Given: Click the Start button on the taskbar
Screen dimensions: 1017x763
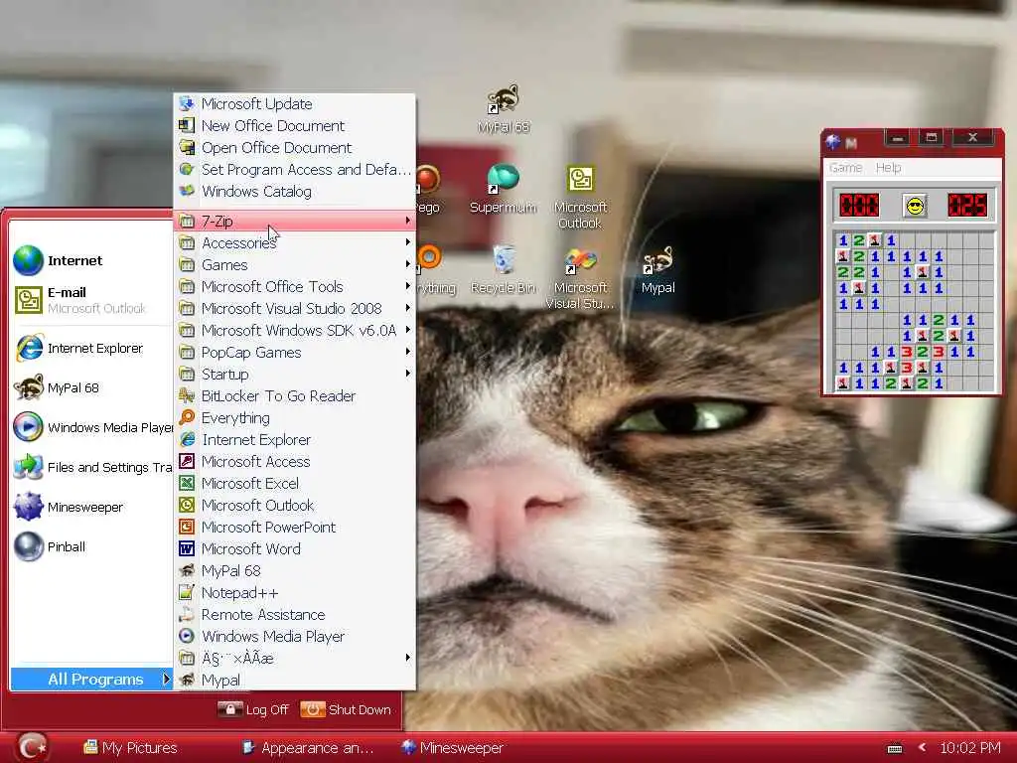Looking at the screenshot, I should click(x=32, y=747).
